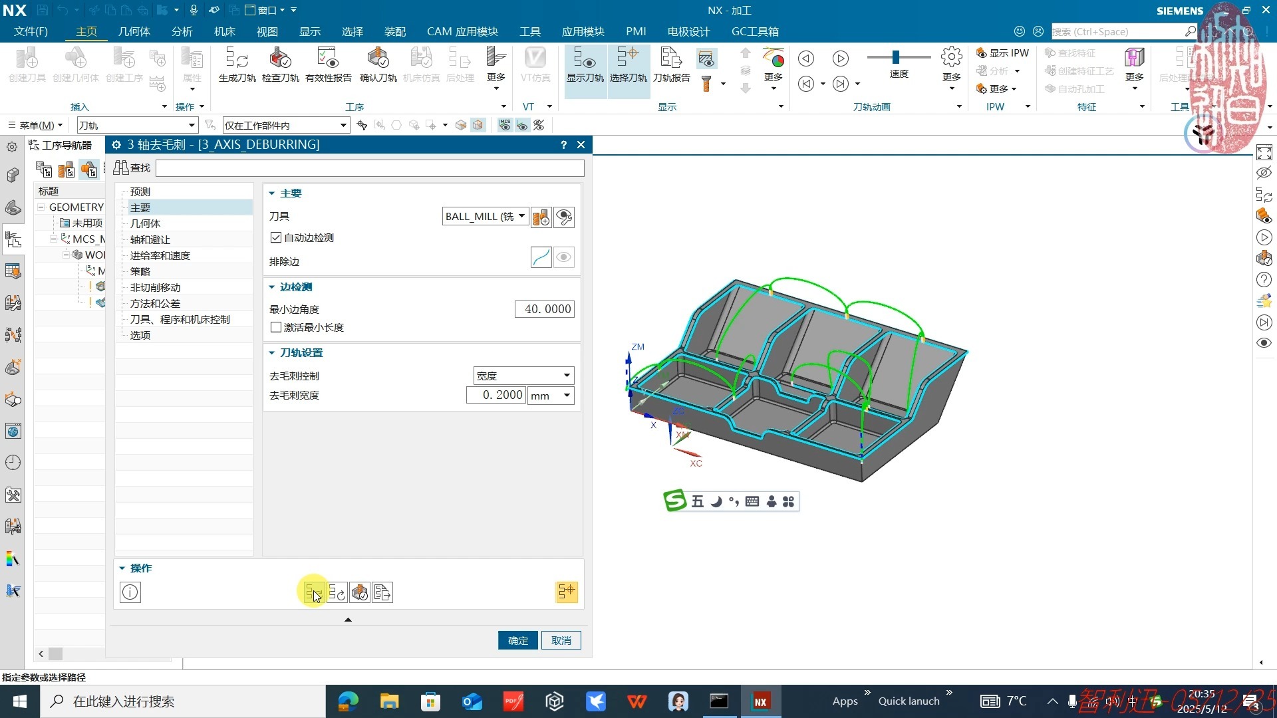Click the 排除边 curve selection icon
The image size is (1277, 718).
pos(541,257)
